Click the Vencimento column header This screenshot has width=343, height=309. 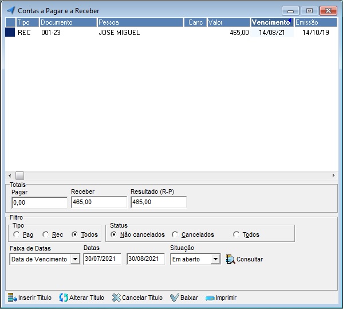pyautogui.click(x=272, y=22)
